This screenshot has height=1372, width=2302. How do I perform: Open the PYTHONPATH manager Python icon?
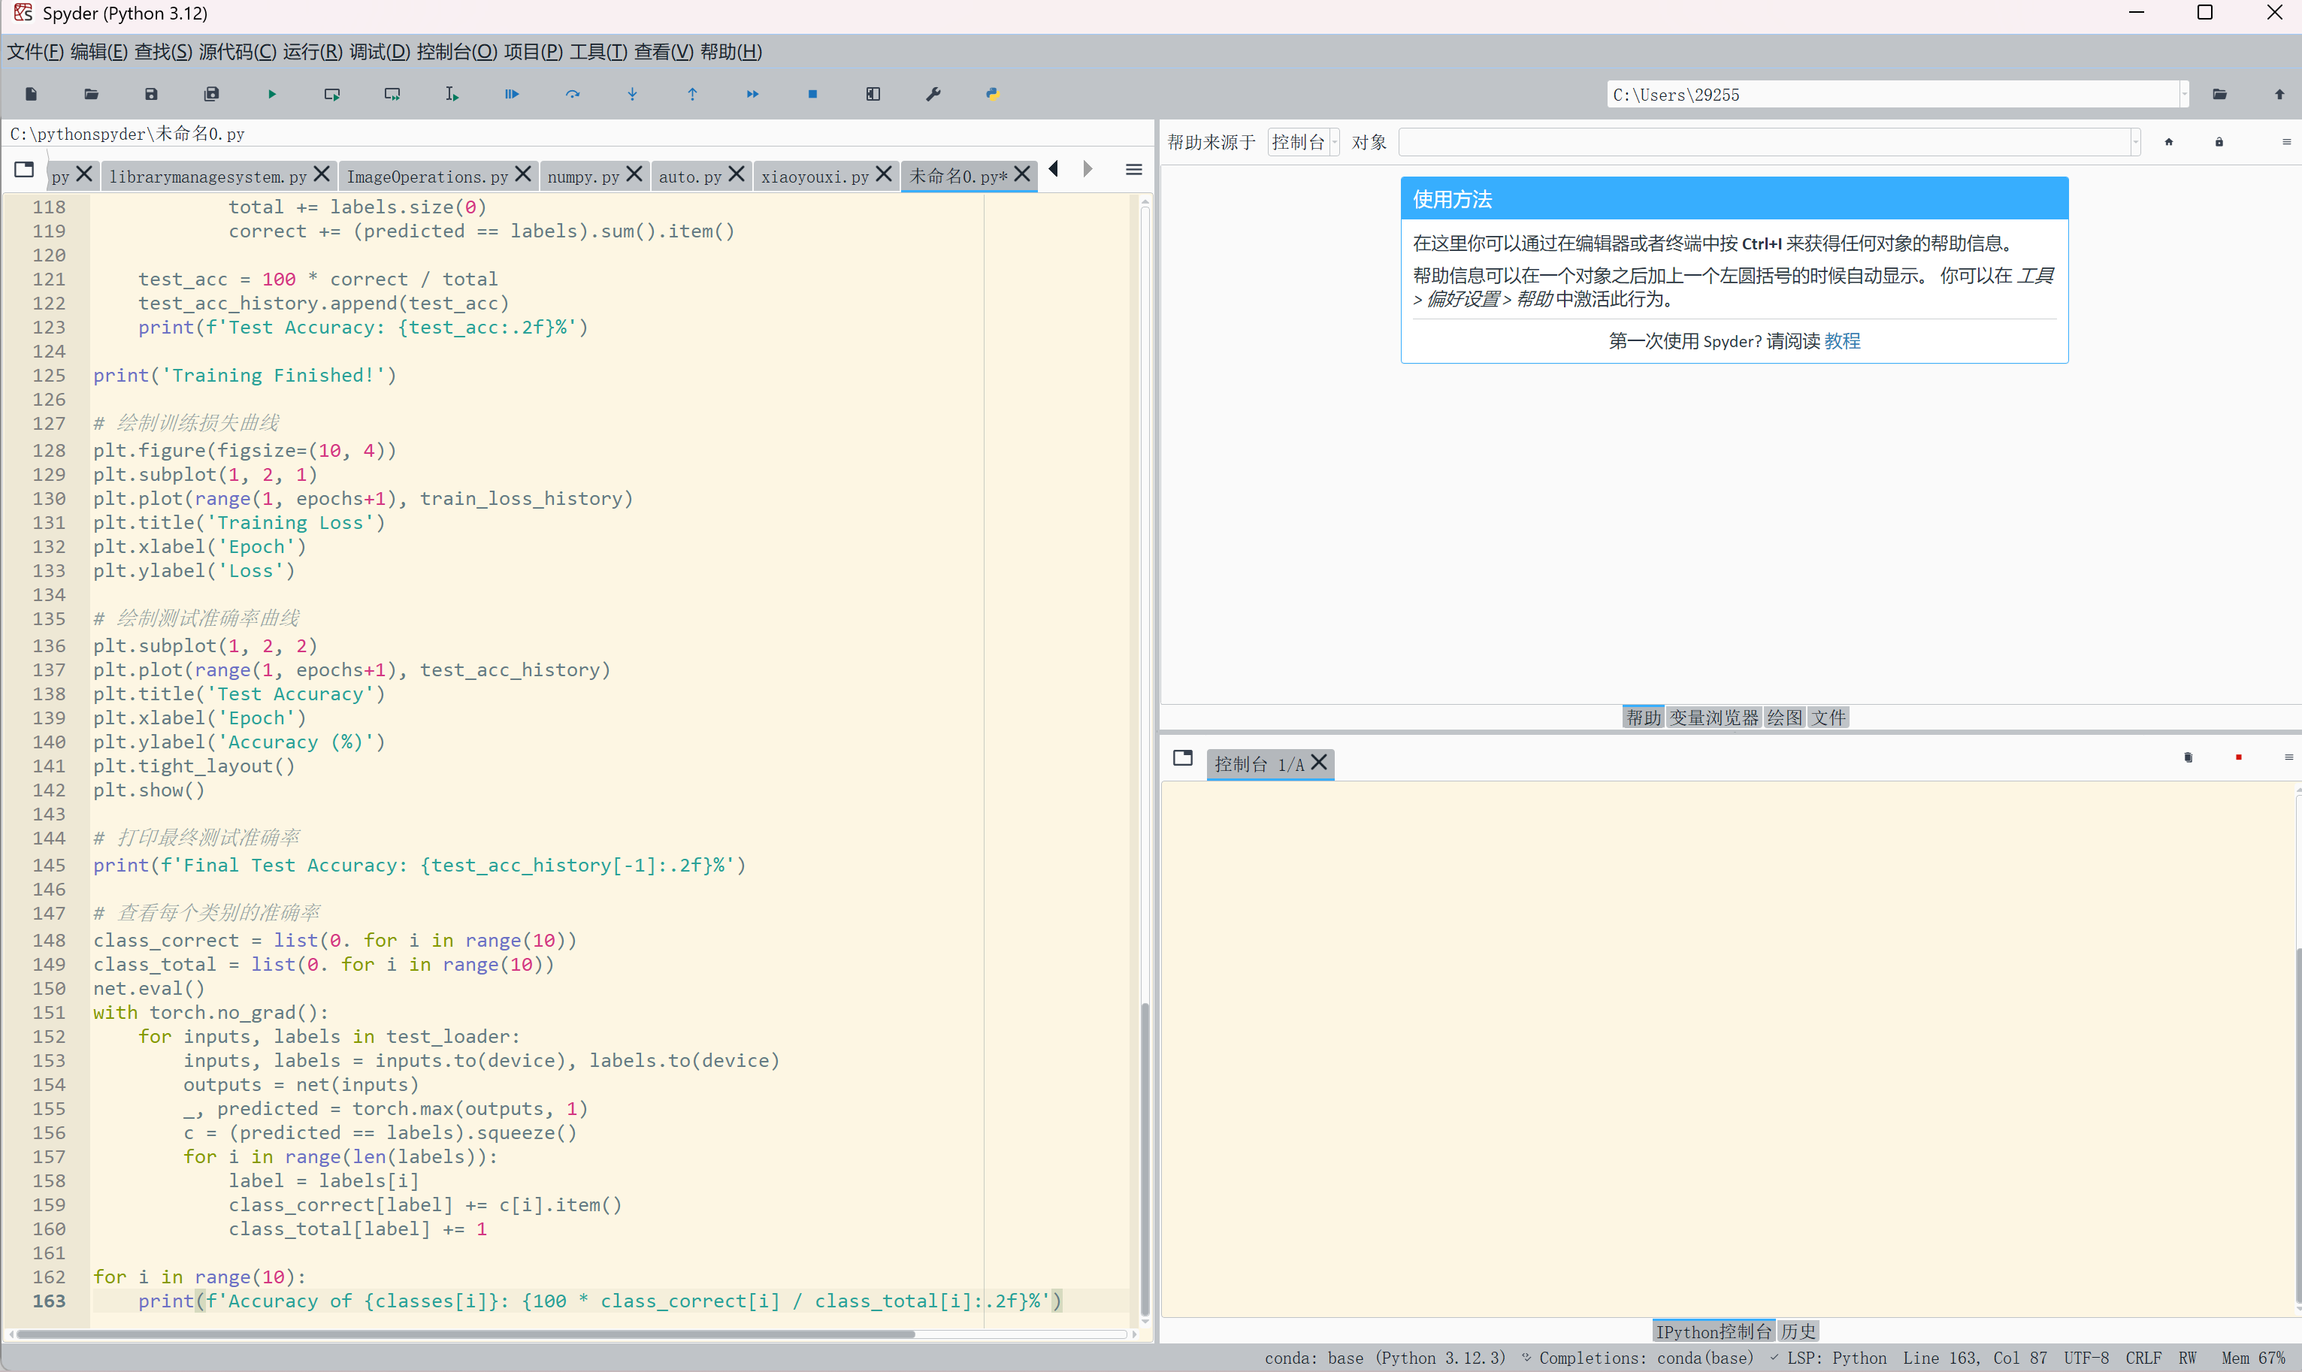point(993,95)
